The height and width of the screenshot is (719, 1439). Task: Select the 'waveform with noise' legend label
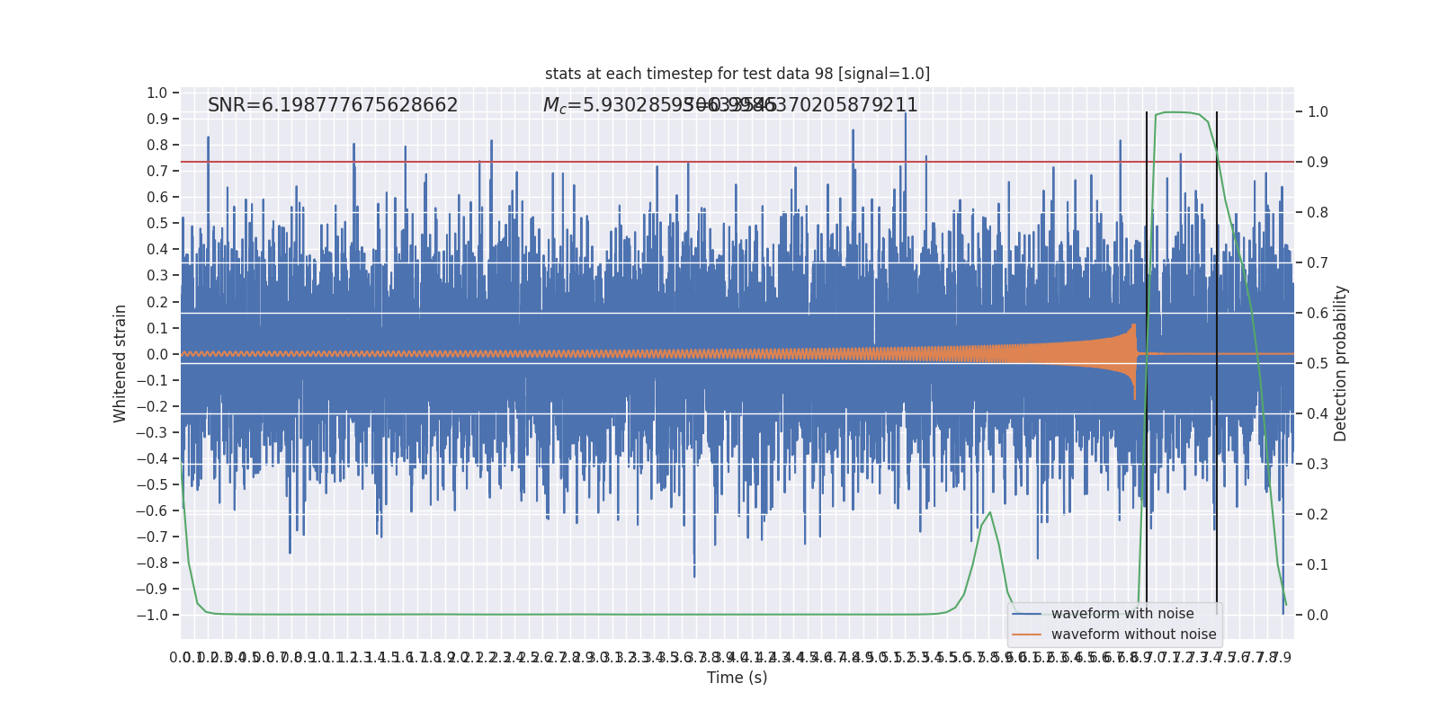(x=1122, y=614)
